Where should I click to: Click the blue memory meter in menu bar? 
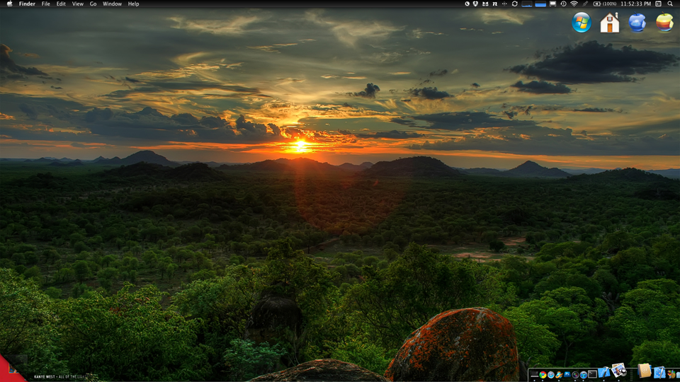point(540,4)
